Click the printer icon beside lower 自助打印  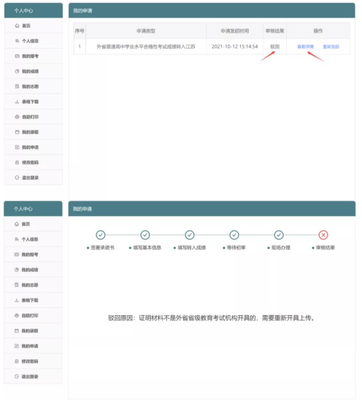pos(17,316)
